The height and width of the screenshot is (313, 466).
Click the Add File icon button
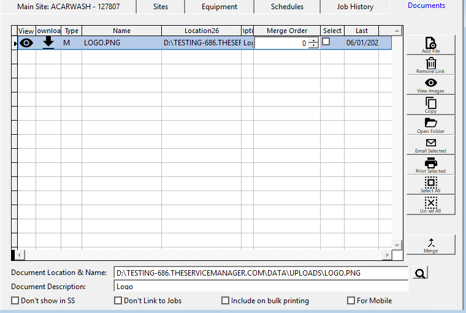(x=430, y=45)
